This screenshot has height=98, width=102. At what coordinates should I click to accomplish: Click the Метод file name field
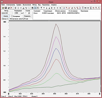coord(7,13)
